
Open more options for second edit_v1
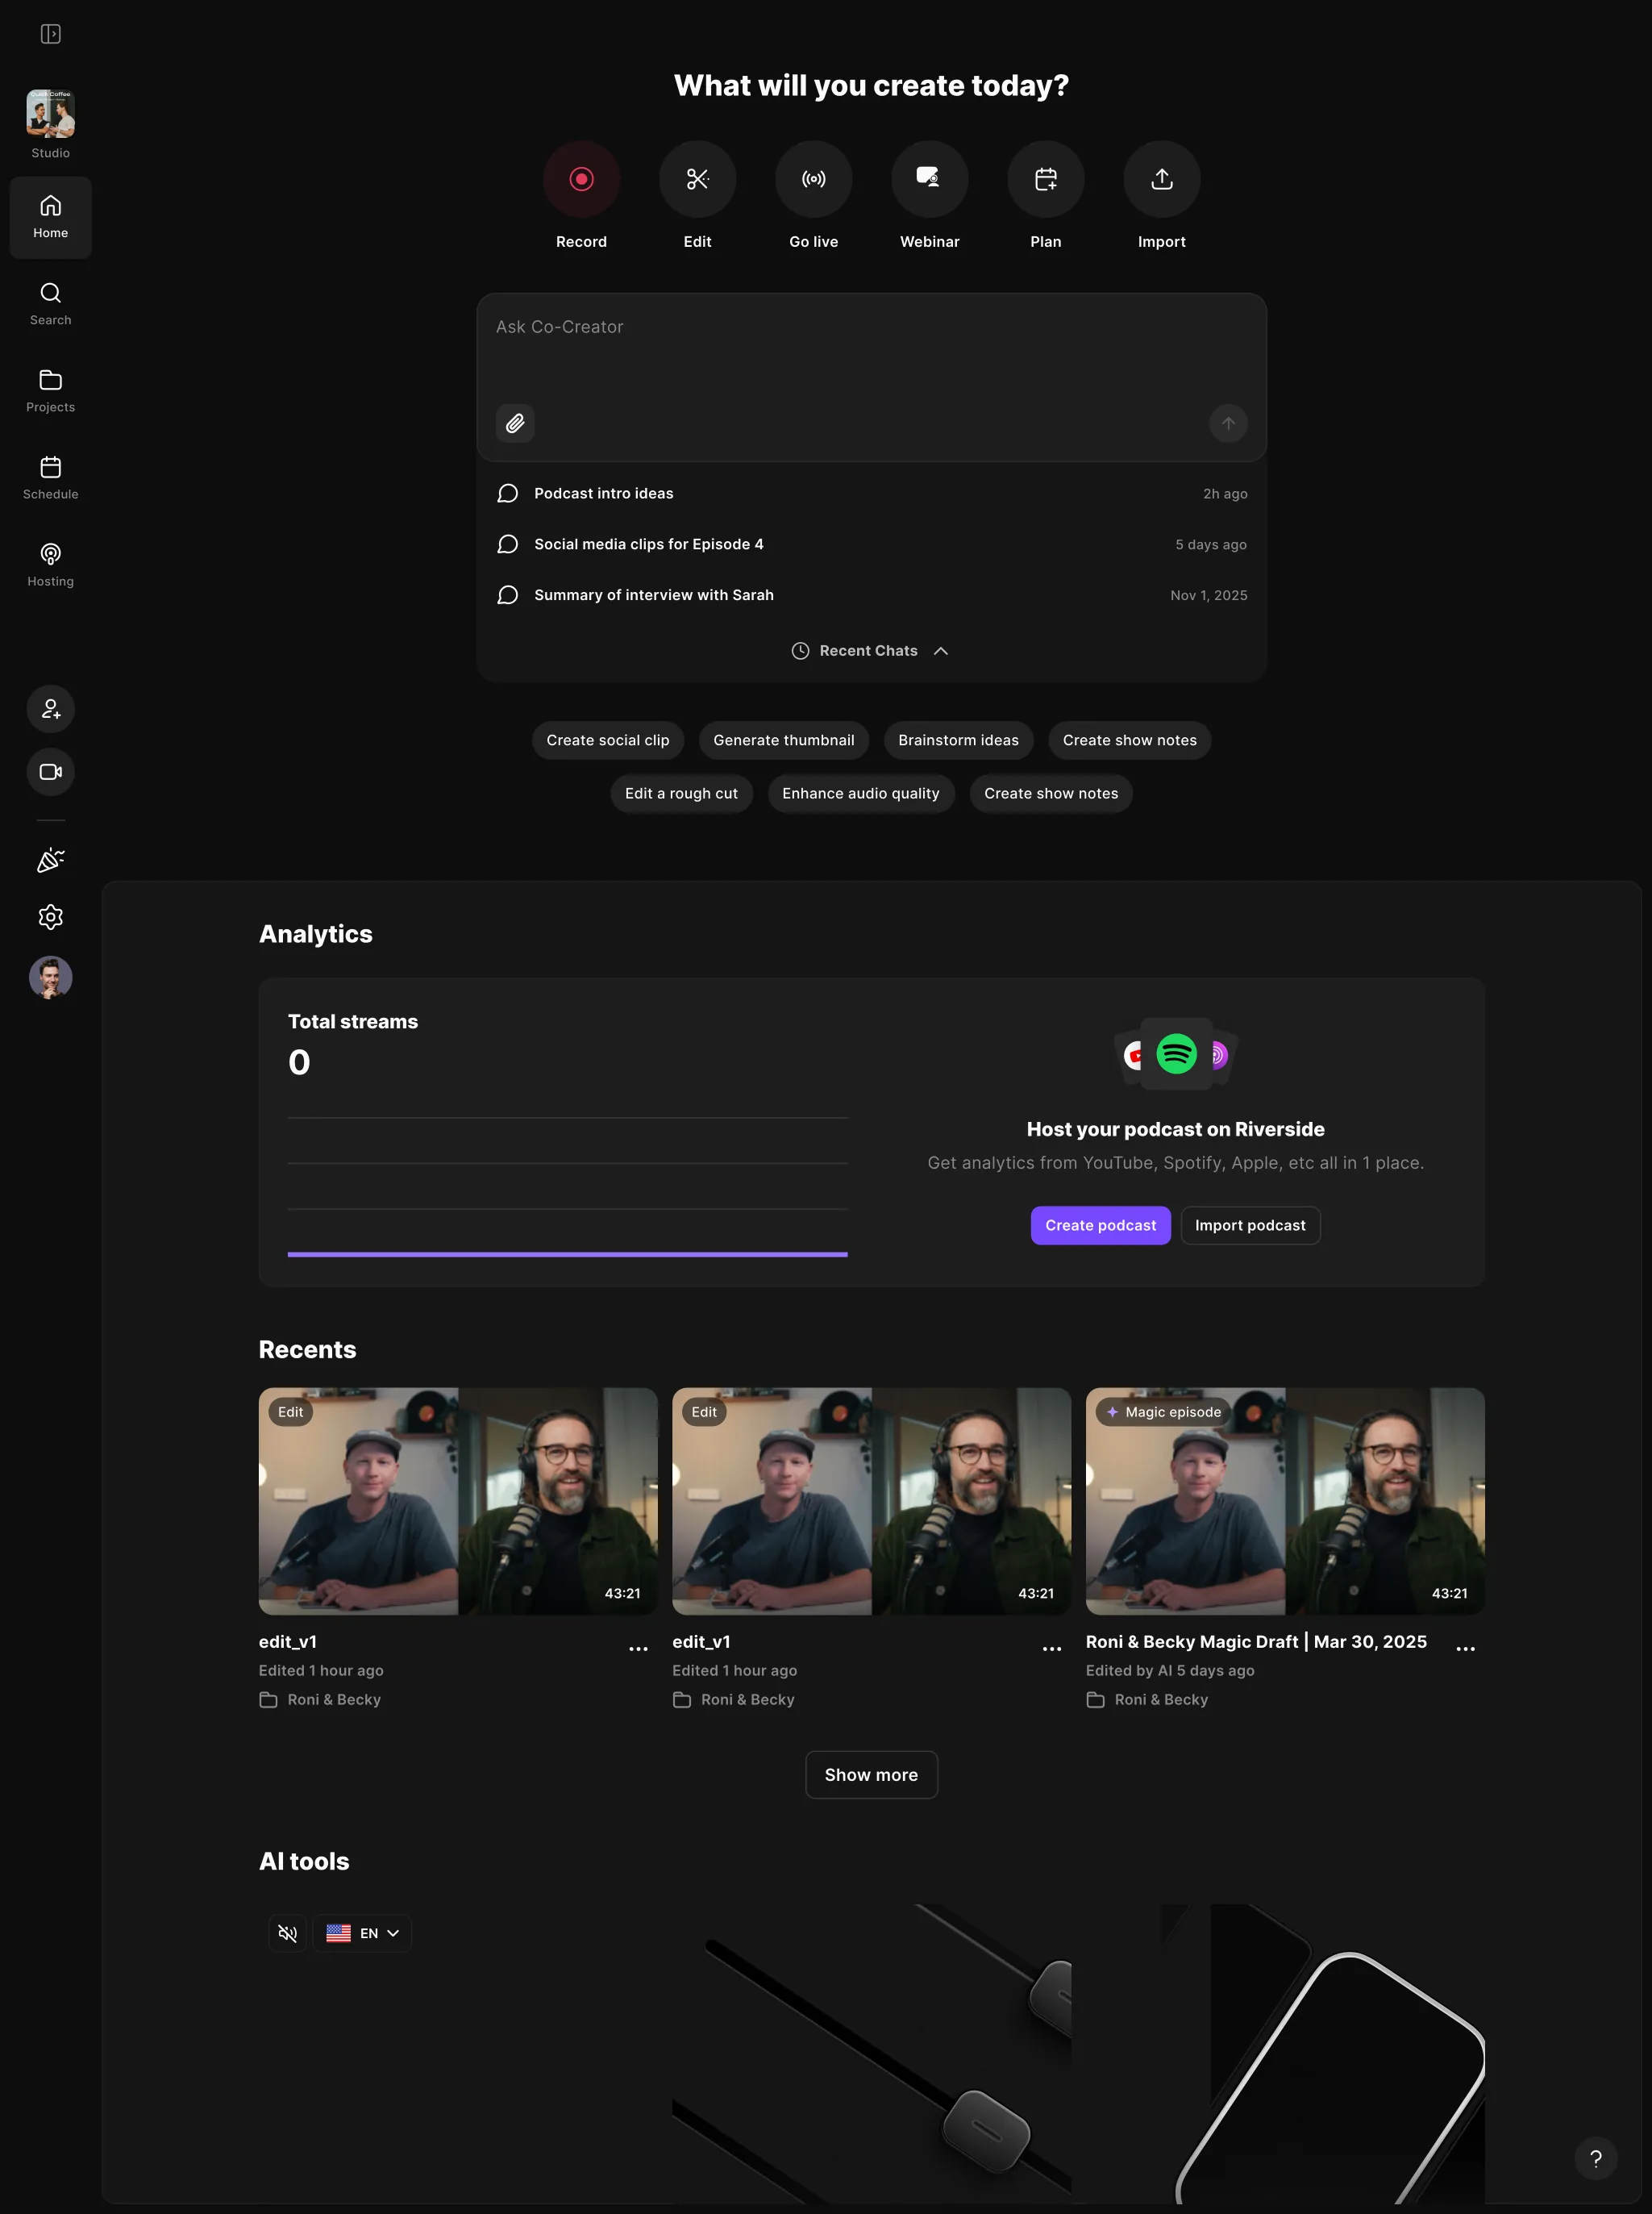pos(1052,1648)
